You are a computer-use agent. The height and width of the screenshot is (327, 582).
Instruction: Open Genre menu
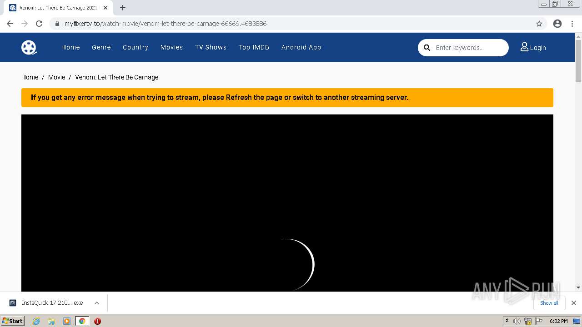[x=101, y=47]
